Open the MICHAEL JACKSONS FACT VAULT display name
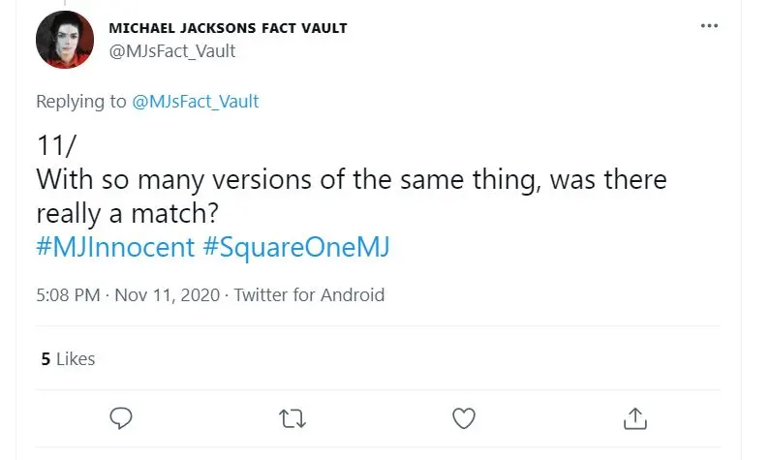770x460 pixels. pyautogui.click(x=227, y=28)
